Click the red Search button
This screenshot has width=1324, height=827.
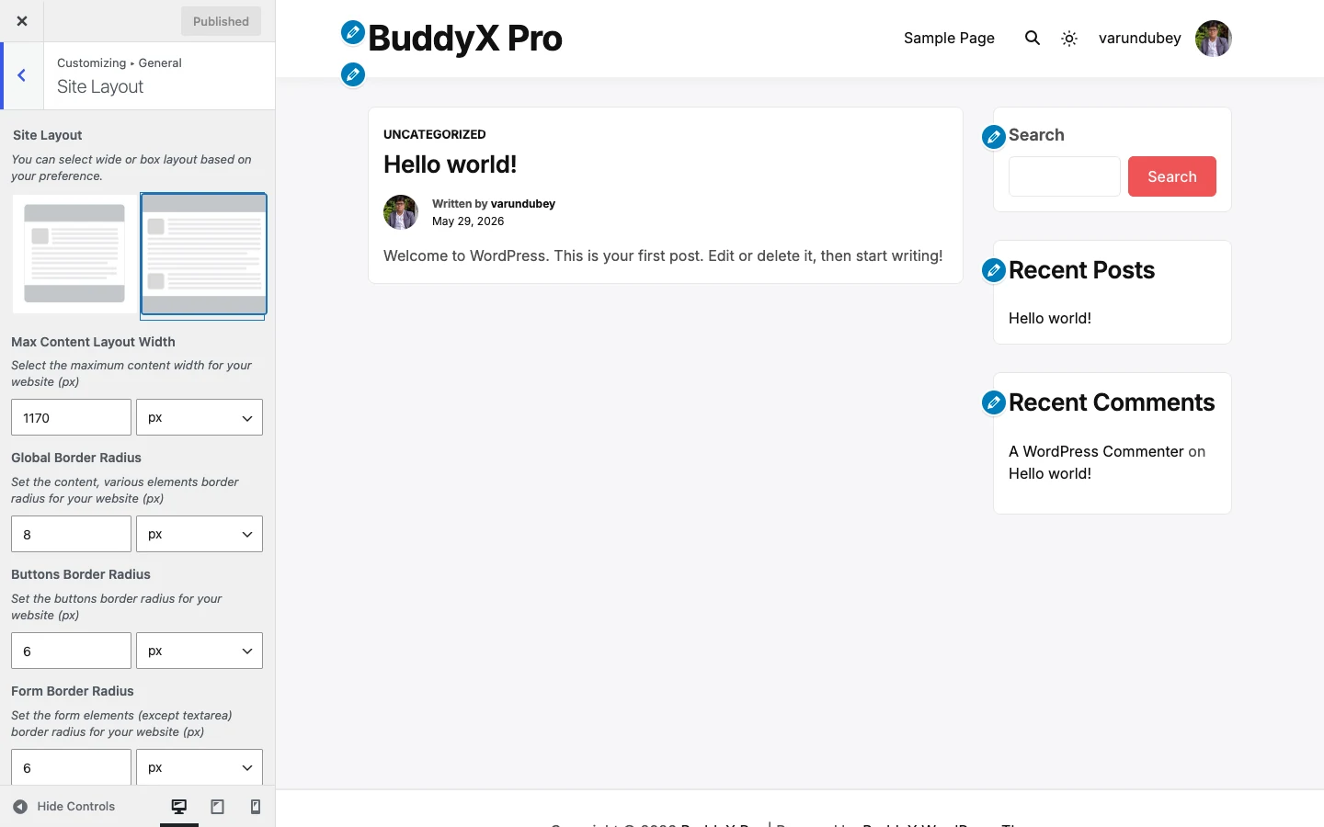point(1172,176)
